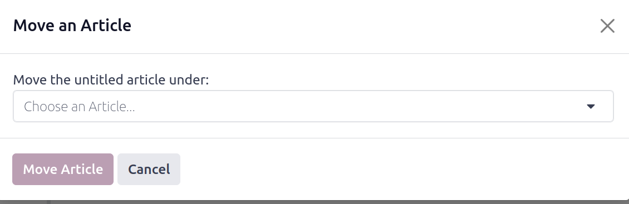Confirm with the Move Article button
This screenshot has height=204, width=629.
(x=63, y=169)
